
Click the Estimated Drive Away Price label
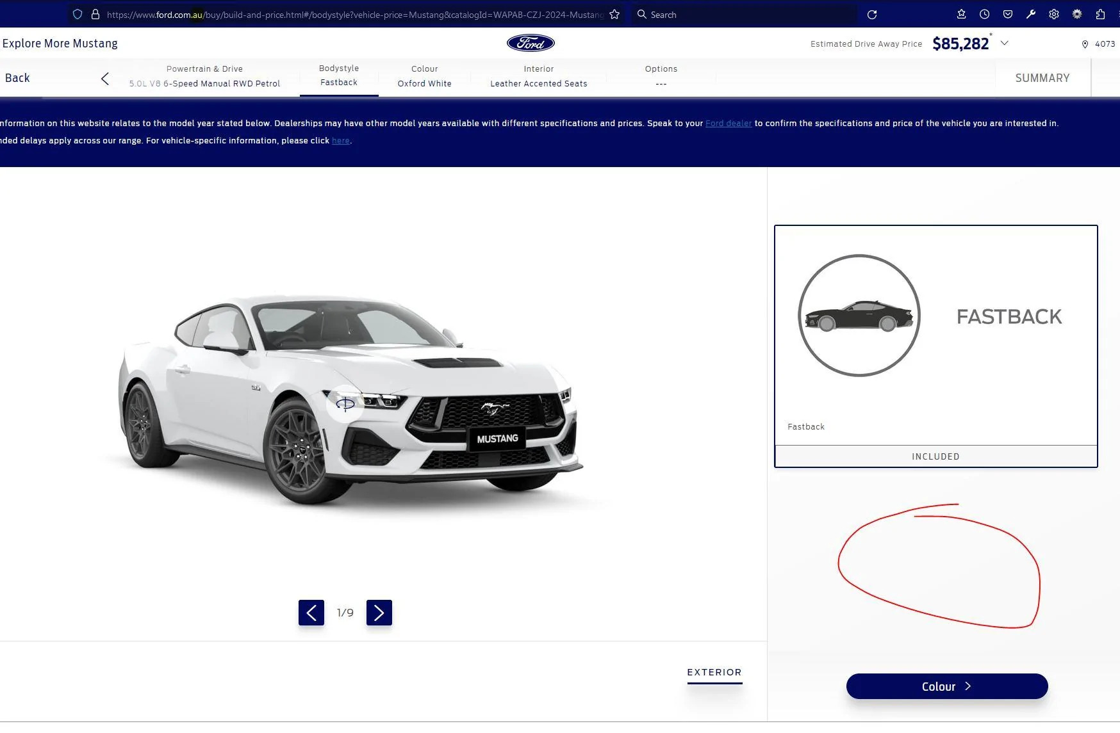coord(866,44)
